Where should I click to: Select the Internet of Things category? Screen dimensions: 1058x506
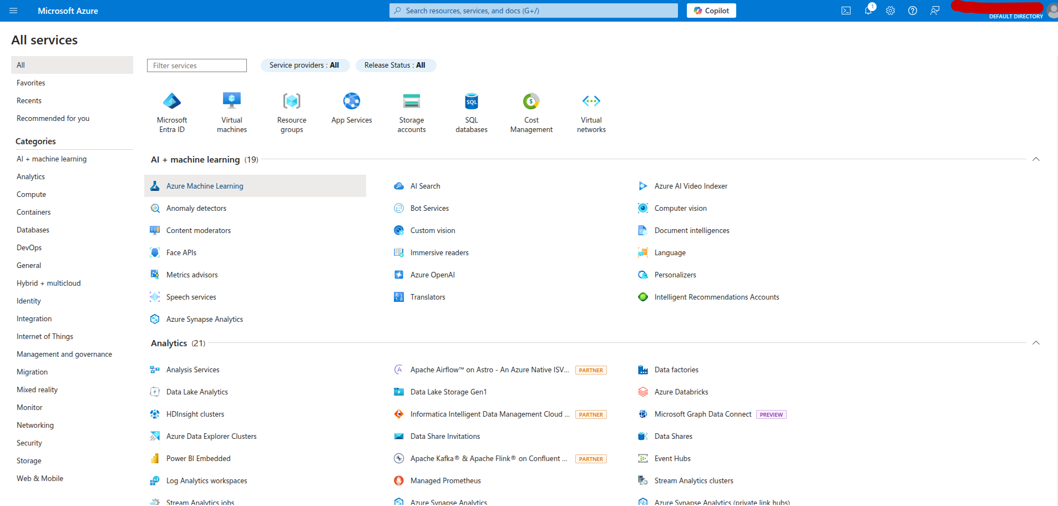45,337
